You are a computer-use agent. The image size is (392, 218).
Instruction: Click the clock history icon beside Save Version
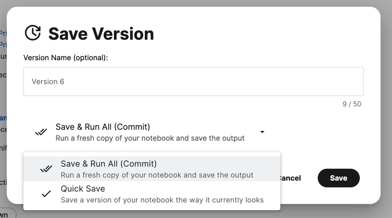[33, 33]
